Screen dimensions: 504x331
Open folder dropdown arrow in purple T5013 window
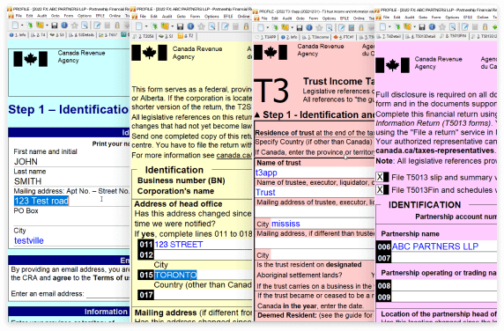415,27
